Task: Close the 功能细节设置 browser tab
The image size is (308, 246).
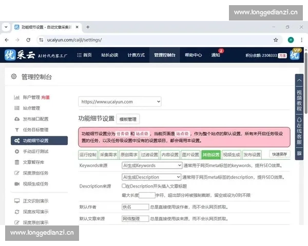Action: coord(77,27)
